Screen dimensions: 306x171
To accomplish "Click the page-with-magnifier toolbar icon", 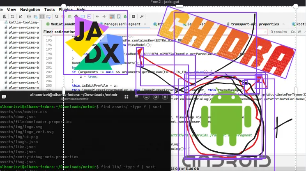I will (x=119, y=16).
